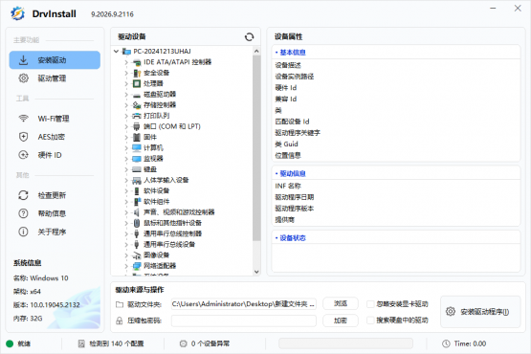Expand the 键盘 tree node
This screenshot has width=531, height=354.
click(x=126, y=169)
